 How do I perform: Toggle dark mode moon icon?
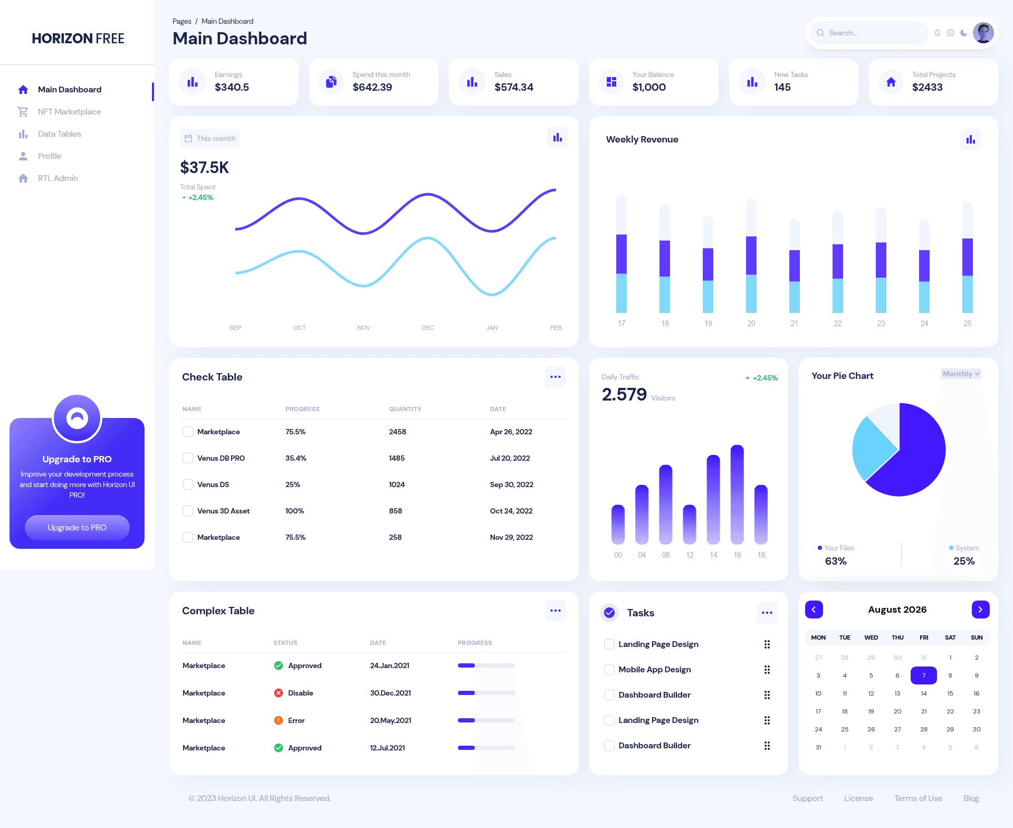click(x=964, y=33)
